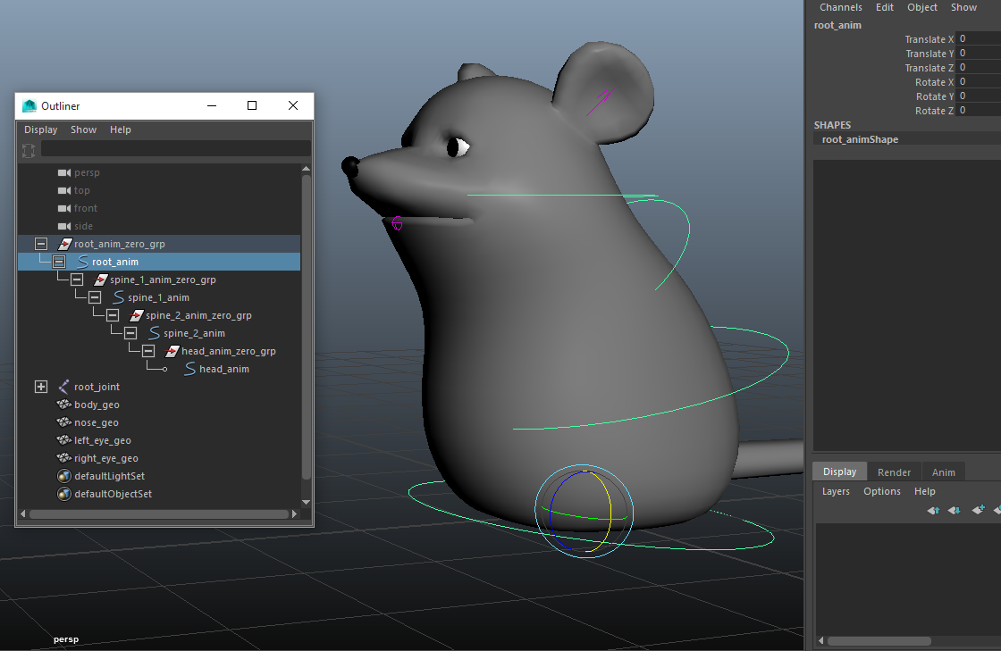
Task: Expand the root_joint hierarchy
Action: point(40,387)
